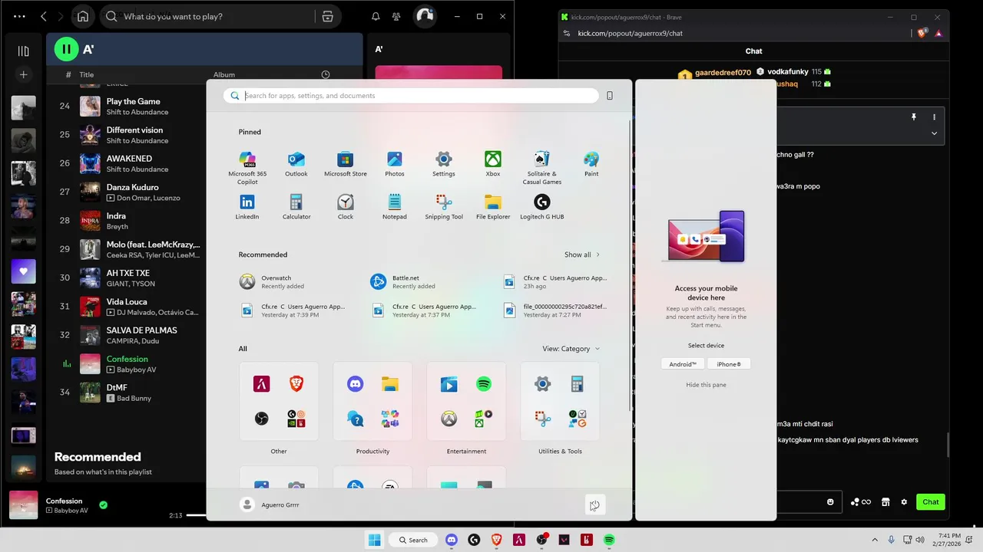Open Discord in Productivity category
This screenshot has height=552, width=983.
coord(355,383)
